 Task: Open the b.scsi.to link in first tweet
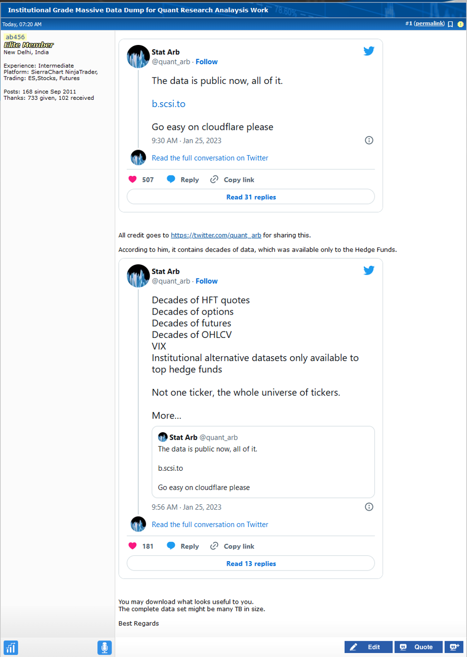click(168, 104)
